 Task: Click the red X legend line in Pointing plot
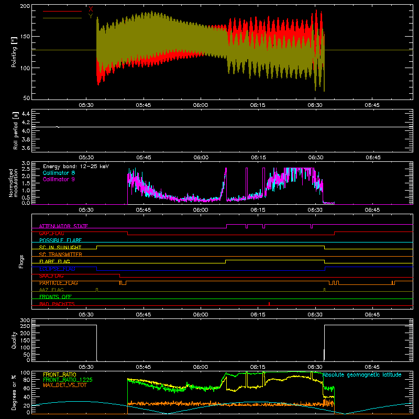coord(62,11)
